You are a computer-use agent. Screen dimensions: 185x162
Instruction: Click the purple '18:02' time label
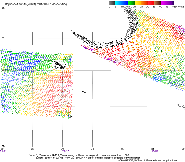point(155,151)
